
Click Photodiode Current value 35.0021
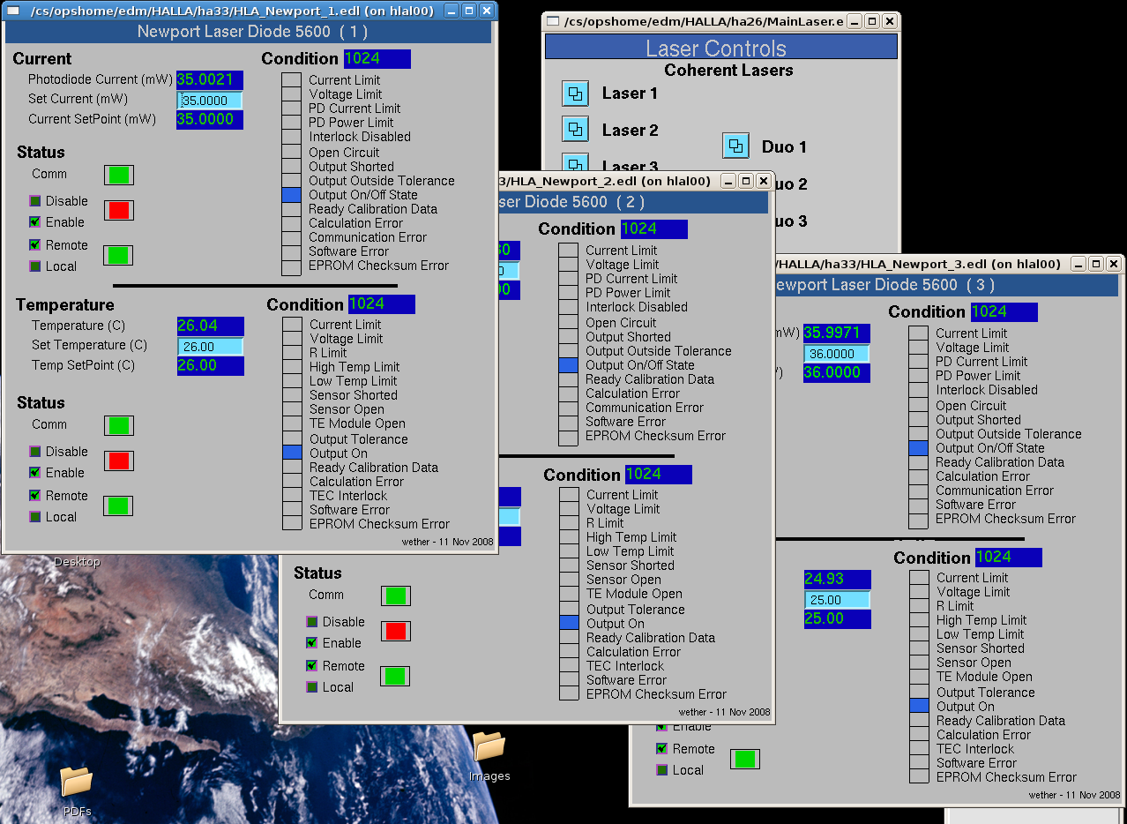(210, 80)
